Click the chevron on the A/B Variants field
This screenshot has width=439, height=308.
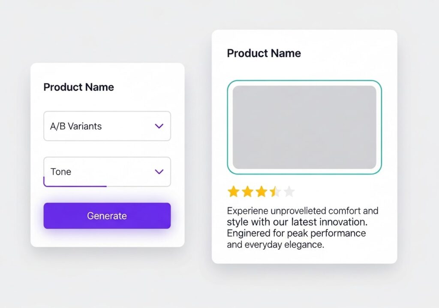coord(159,126)
